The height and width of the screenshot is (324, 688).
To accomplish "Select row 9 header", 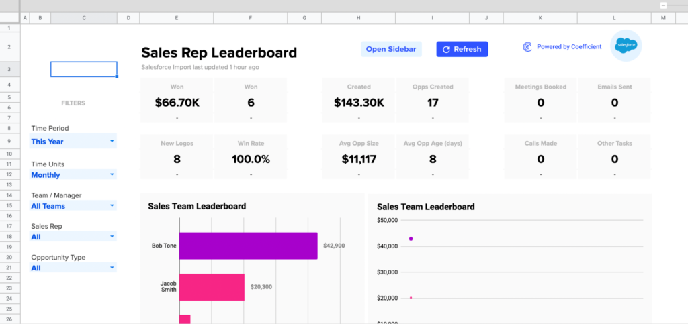I will [9, 142].
